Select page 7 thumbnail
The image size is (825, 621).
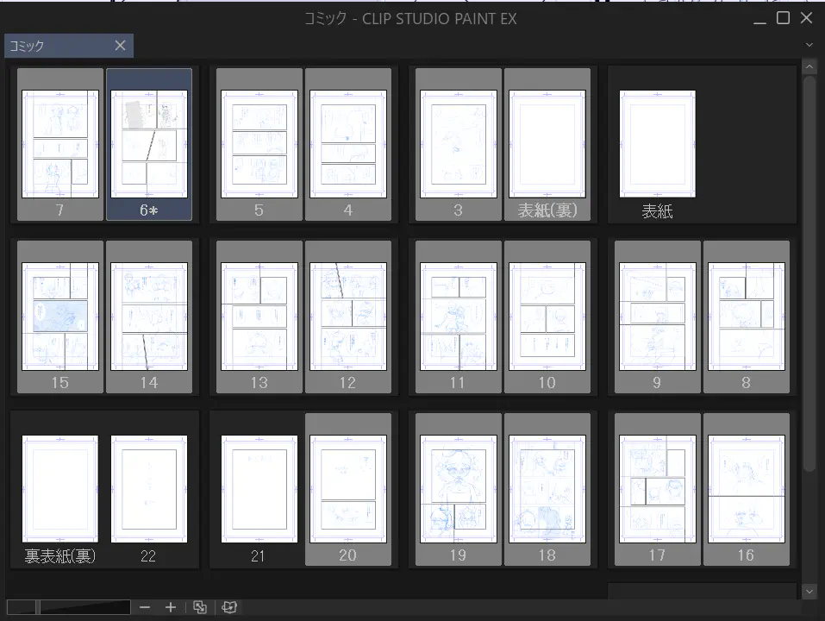point(60,144)
